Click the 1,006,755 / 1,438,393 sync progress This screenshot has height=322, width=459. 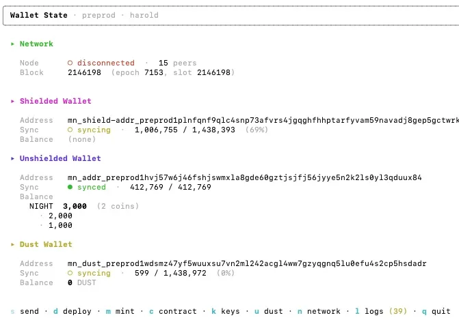(185, 130)
